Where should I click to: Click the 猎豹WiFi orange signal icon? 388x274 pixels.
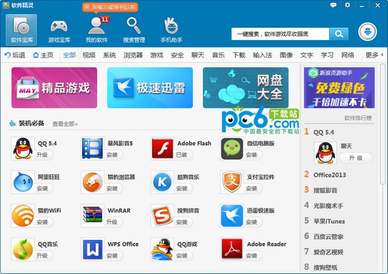(23, 215)
